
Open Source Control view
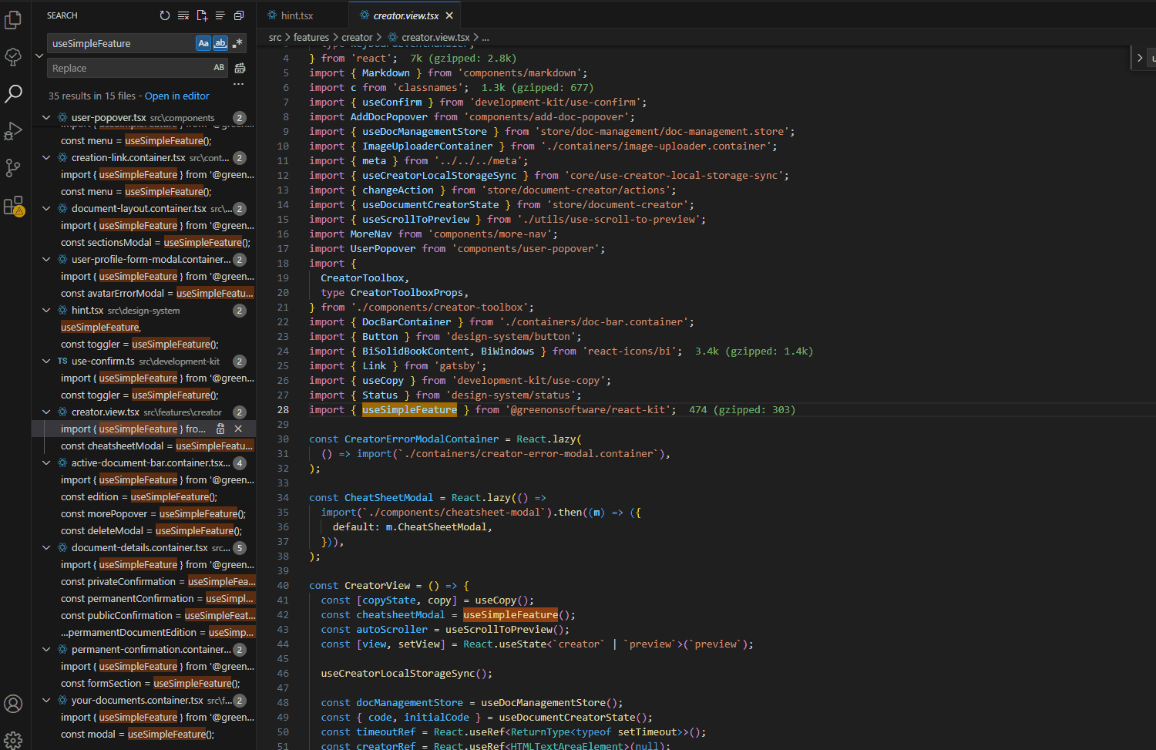(x=13, y=167)
